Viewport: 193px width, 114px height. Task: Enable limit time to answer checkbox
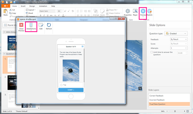click(x=152, y=52)
